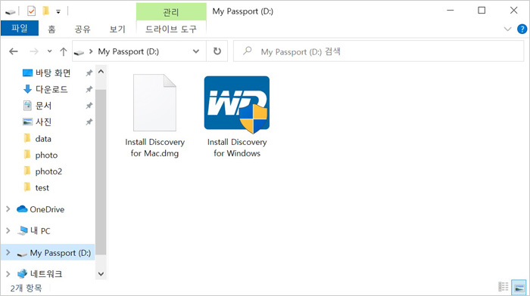
Task: Open 바탕 화면 in the navigation pane
Action: [x=53, y=72]
